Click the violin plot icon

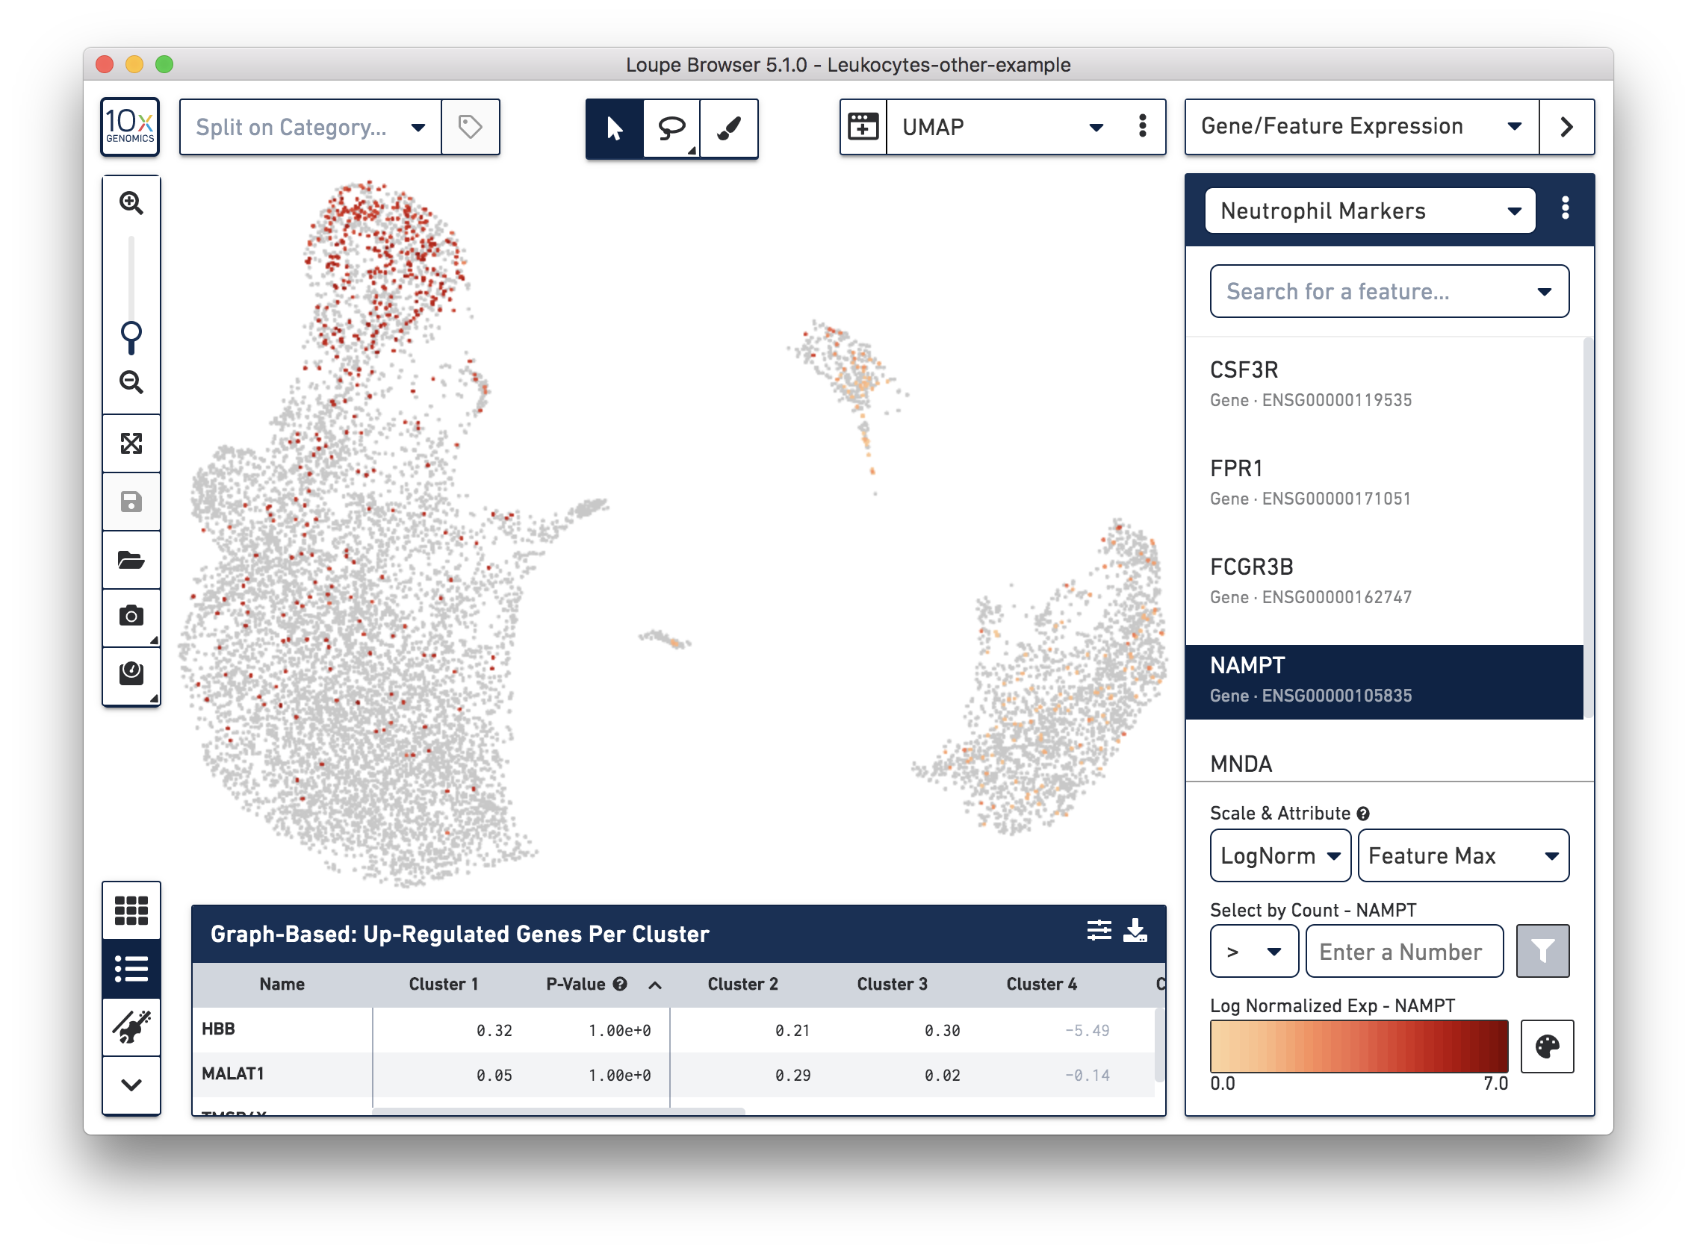[x=131, y=1027]
